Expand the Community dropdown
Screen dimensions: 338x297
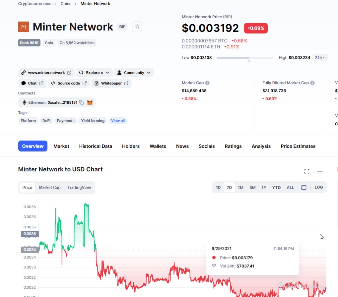(x=134, y=73)
